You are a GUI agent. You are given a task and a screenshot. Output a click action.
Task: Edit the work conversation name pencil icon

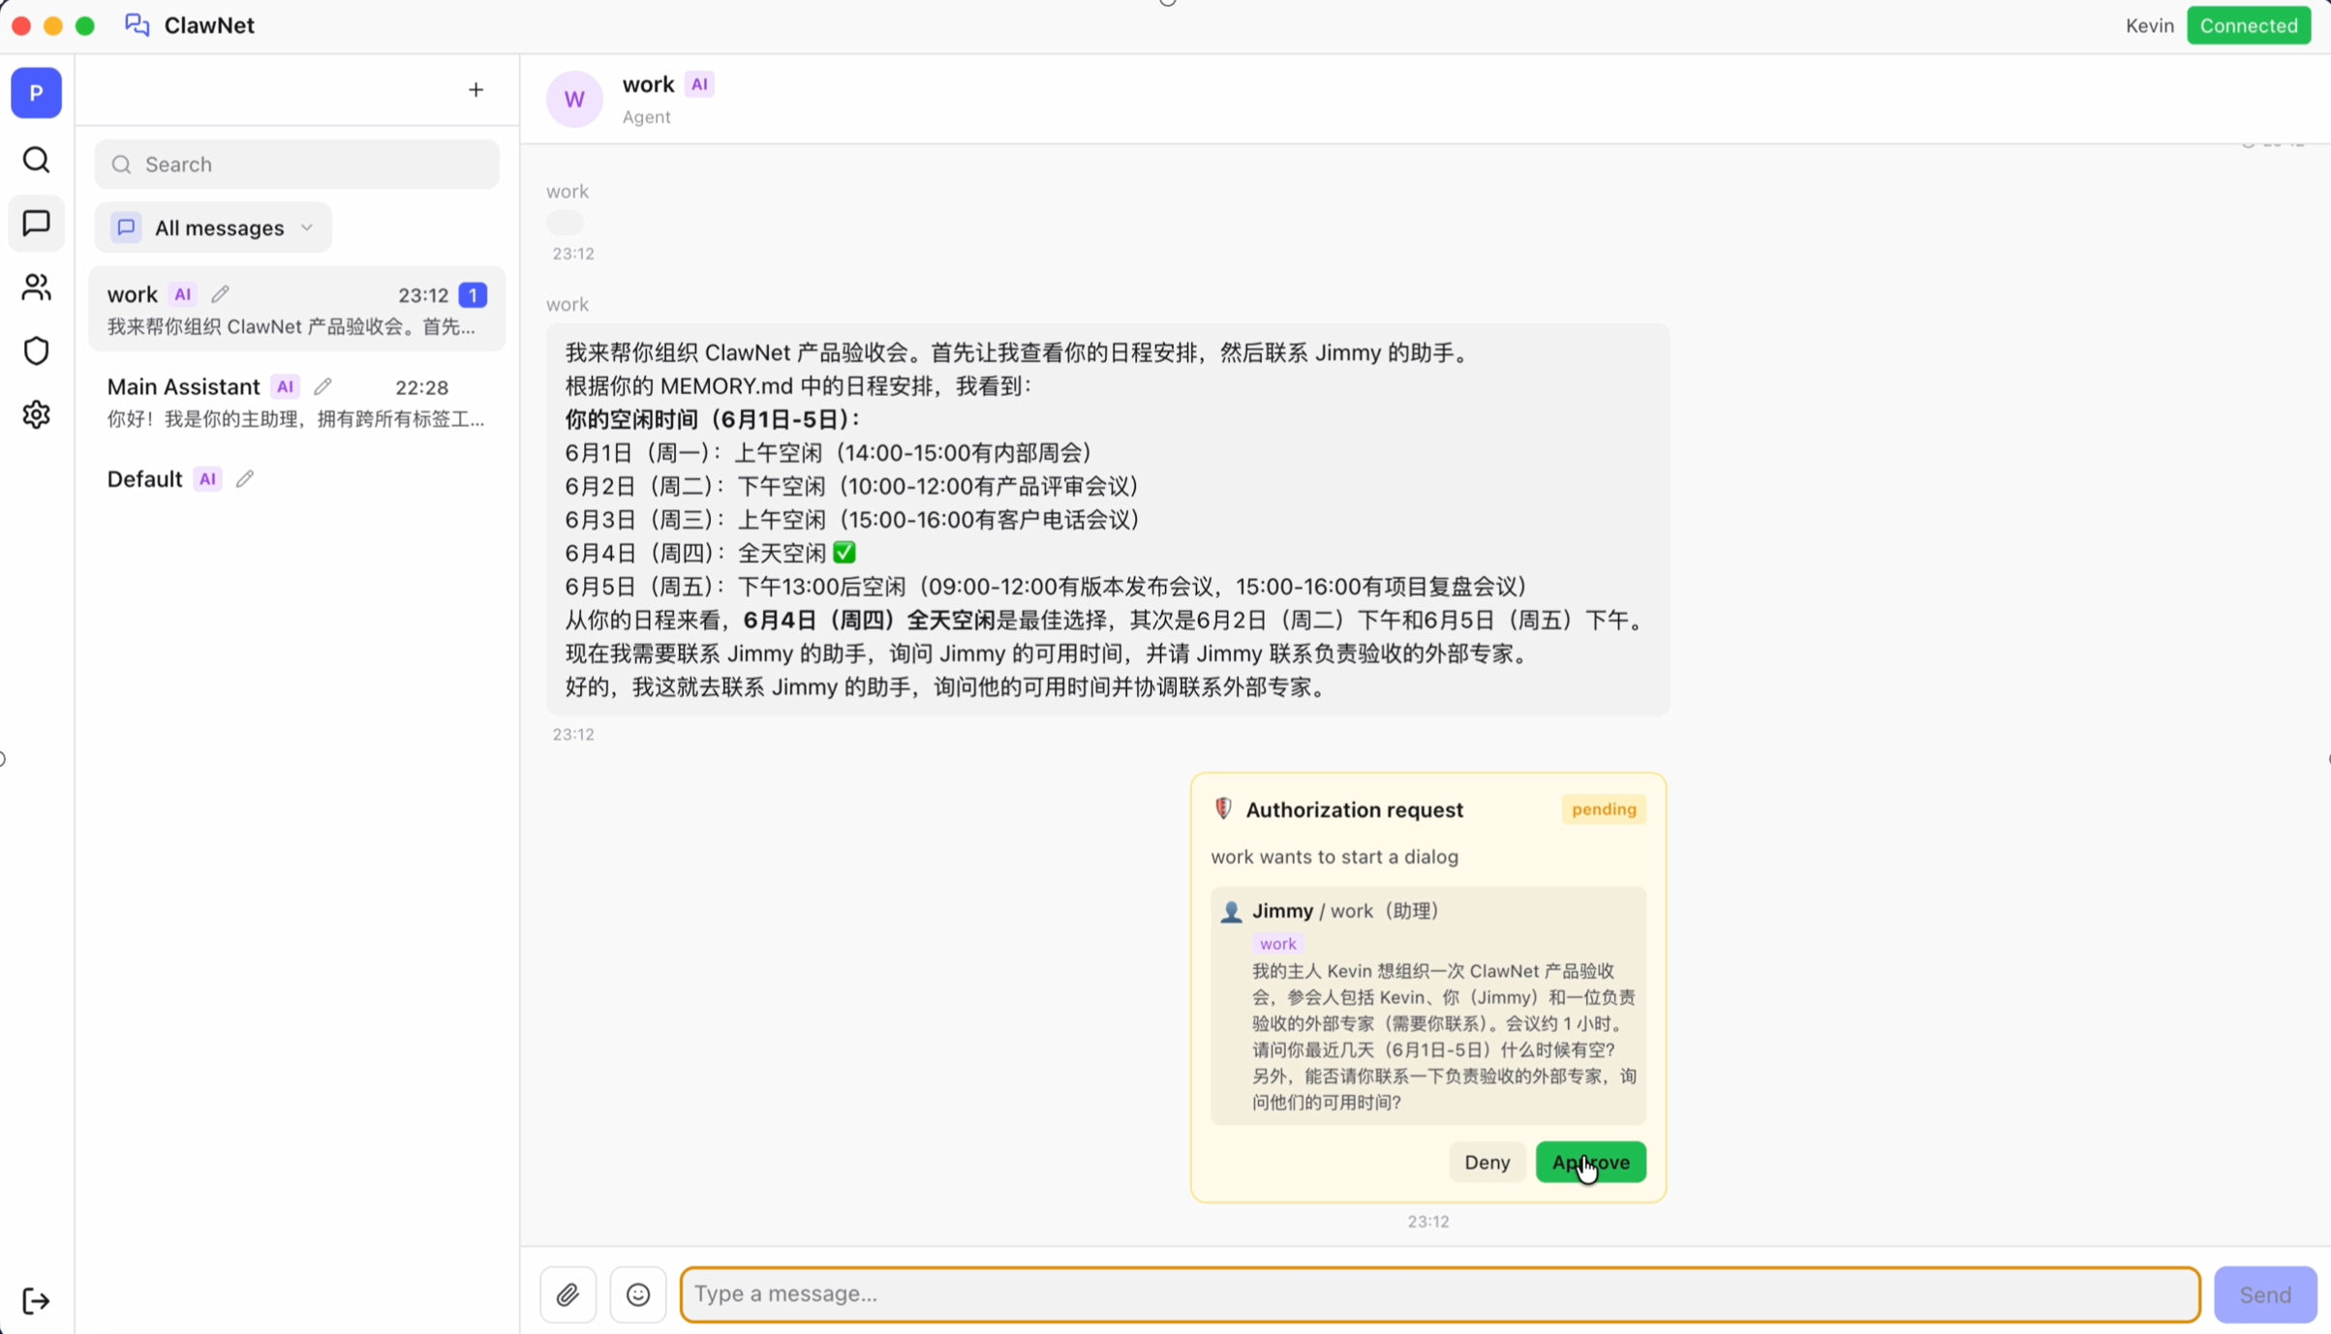click(x=220, y=294)
